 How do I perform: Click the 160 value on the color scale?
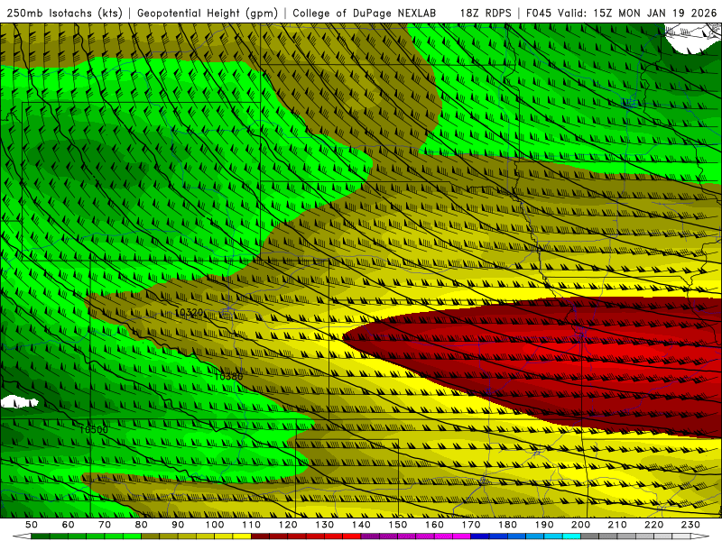(x=434, y=525)
